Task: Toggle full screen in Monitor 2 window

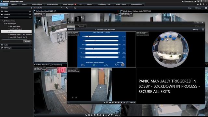Action: pos(203,30)
